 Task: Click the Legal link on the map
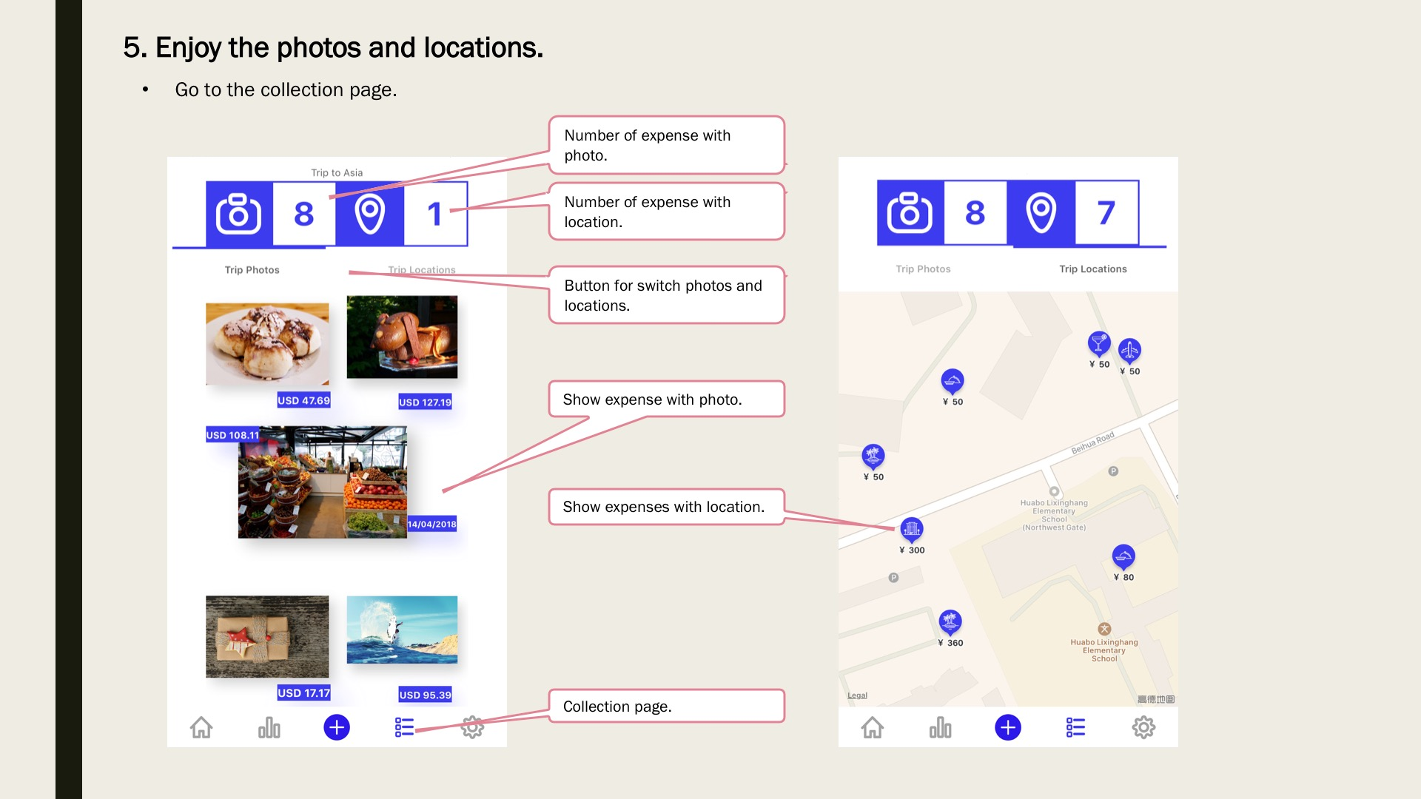click(857, 695)
